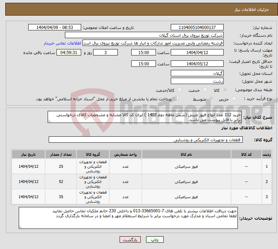This screenshot has height=249, width=278.
Task: Select the متوسط purchase type radio
Action: (x=211, y=99)
